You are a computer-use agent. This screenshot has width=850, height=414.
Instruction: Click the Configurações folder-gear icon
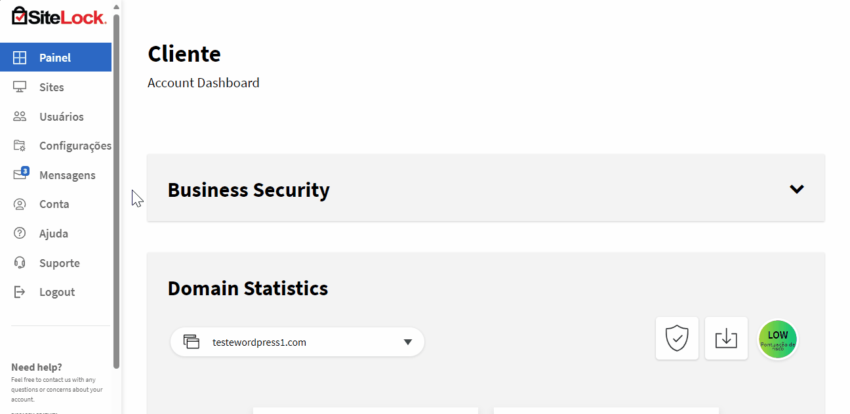[x=20, y=146]
